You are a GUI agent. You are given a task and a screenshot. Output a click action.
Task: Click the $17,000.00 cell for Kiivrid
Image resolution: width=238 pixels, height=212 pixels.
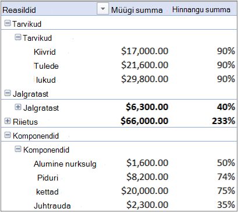point(145,51)
